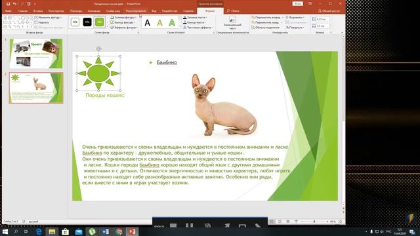Viewport: 420px width, 236px height.
Task: Click the Замещающий текст alt text button
Action: pos(232,23)
